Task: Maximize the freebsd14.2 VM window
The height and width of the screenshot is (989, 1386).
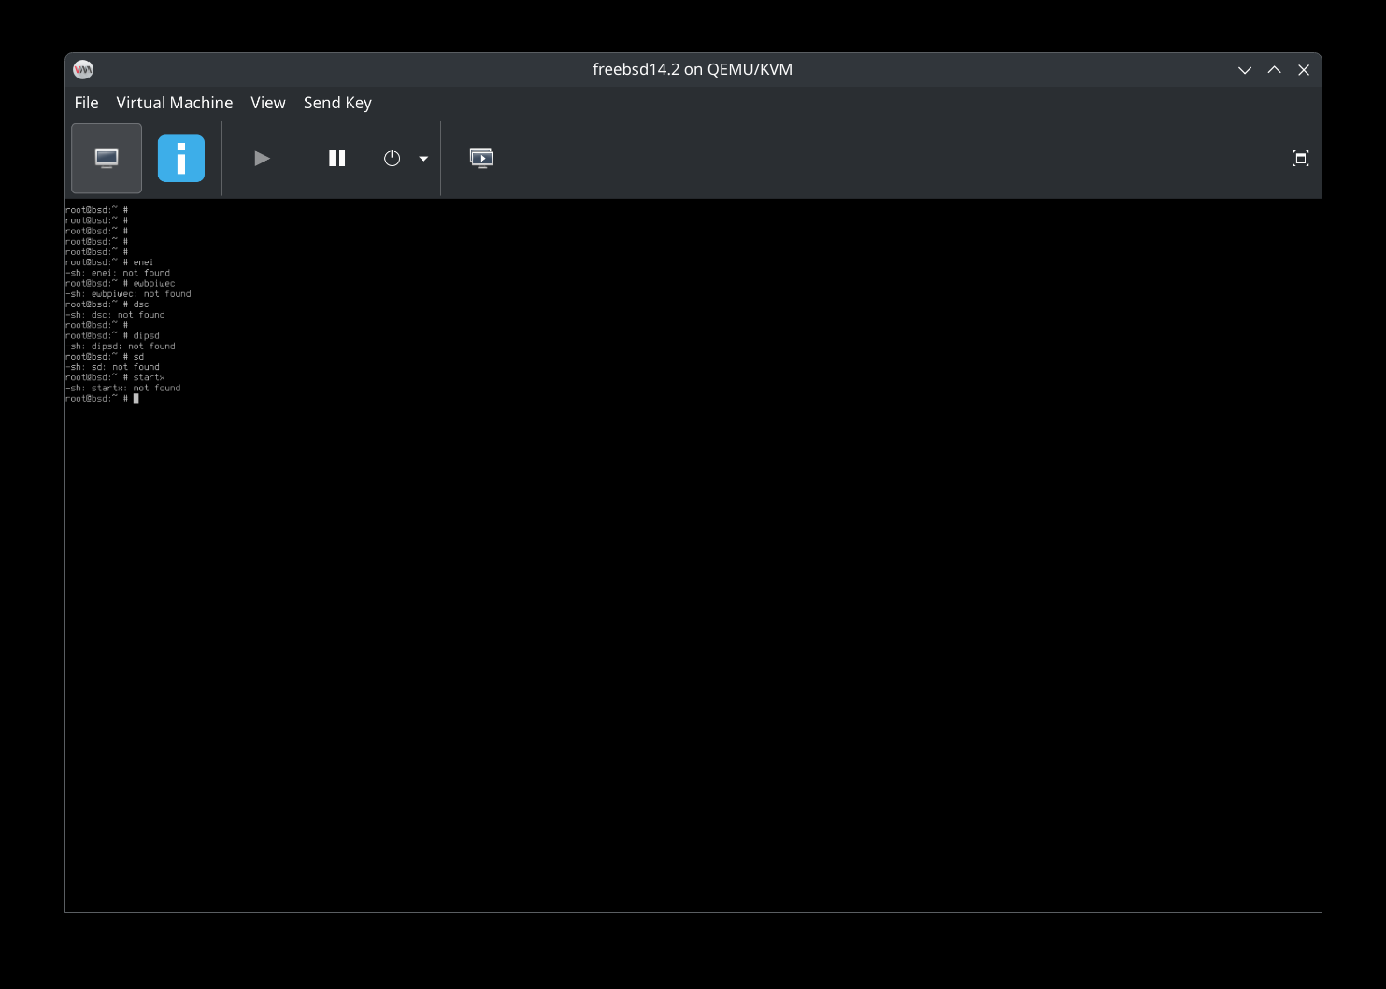Action: point(1274,70)
